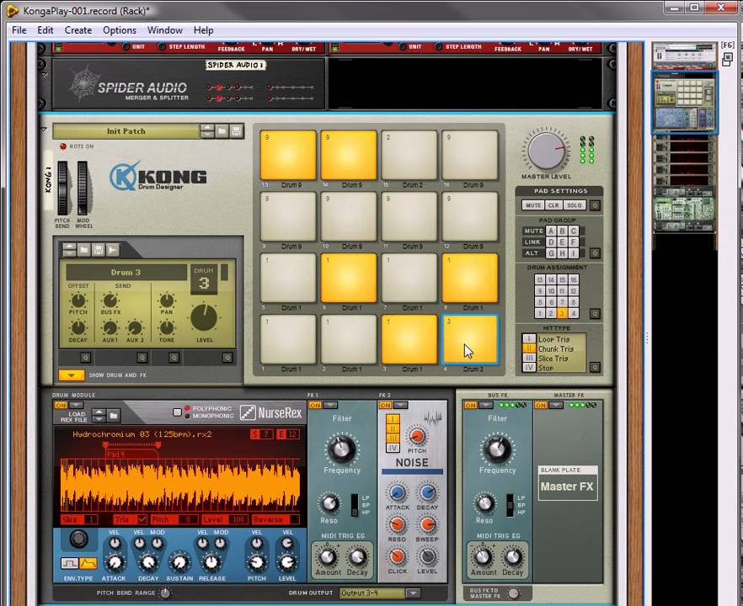Open FX 1 module type dropdown
The height and width of the screenshot is (606, 743).
330,406
